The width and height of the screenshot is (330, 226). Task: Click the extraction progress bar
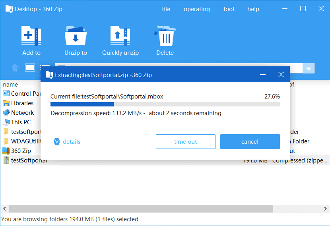pyautogui.click(x=165, y=104)
